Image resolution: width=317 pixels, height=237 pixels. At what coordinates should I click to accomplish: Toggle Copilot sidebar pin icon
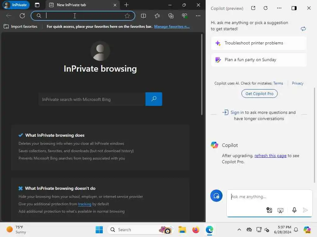[x=294, y=8]
